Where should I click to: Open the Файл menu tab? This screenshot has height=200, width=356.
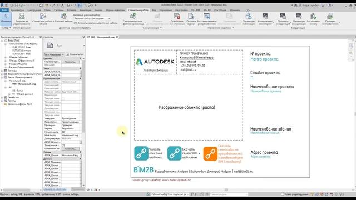pyautogui.click(x=4, y=10)
